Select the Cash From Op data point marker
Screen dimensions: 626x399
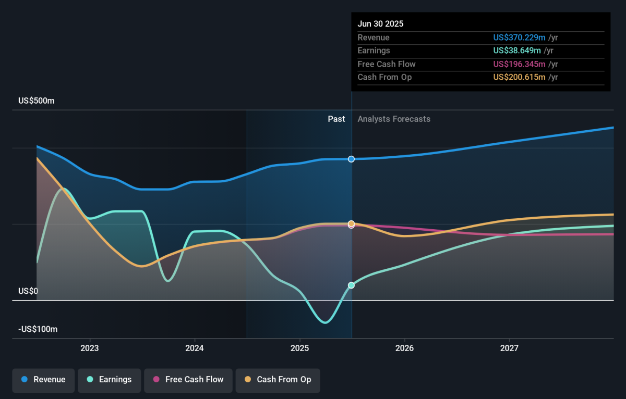pos(352,223)
